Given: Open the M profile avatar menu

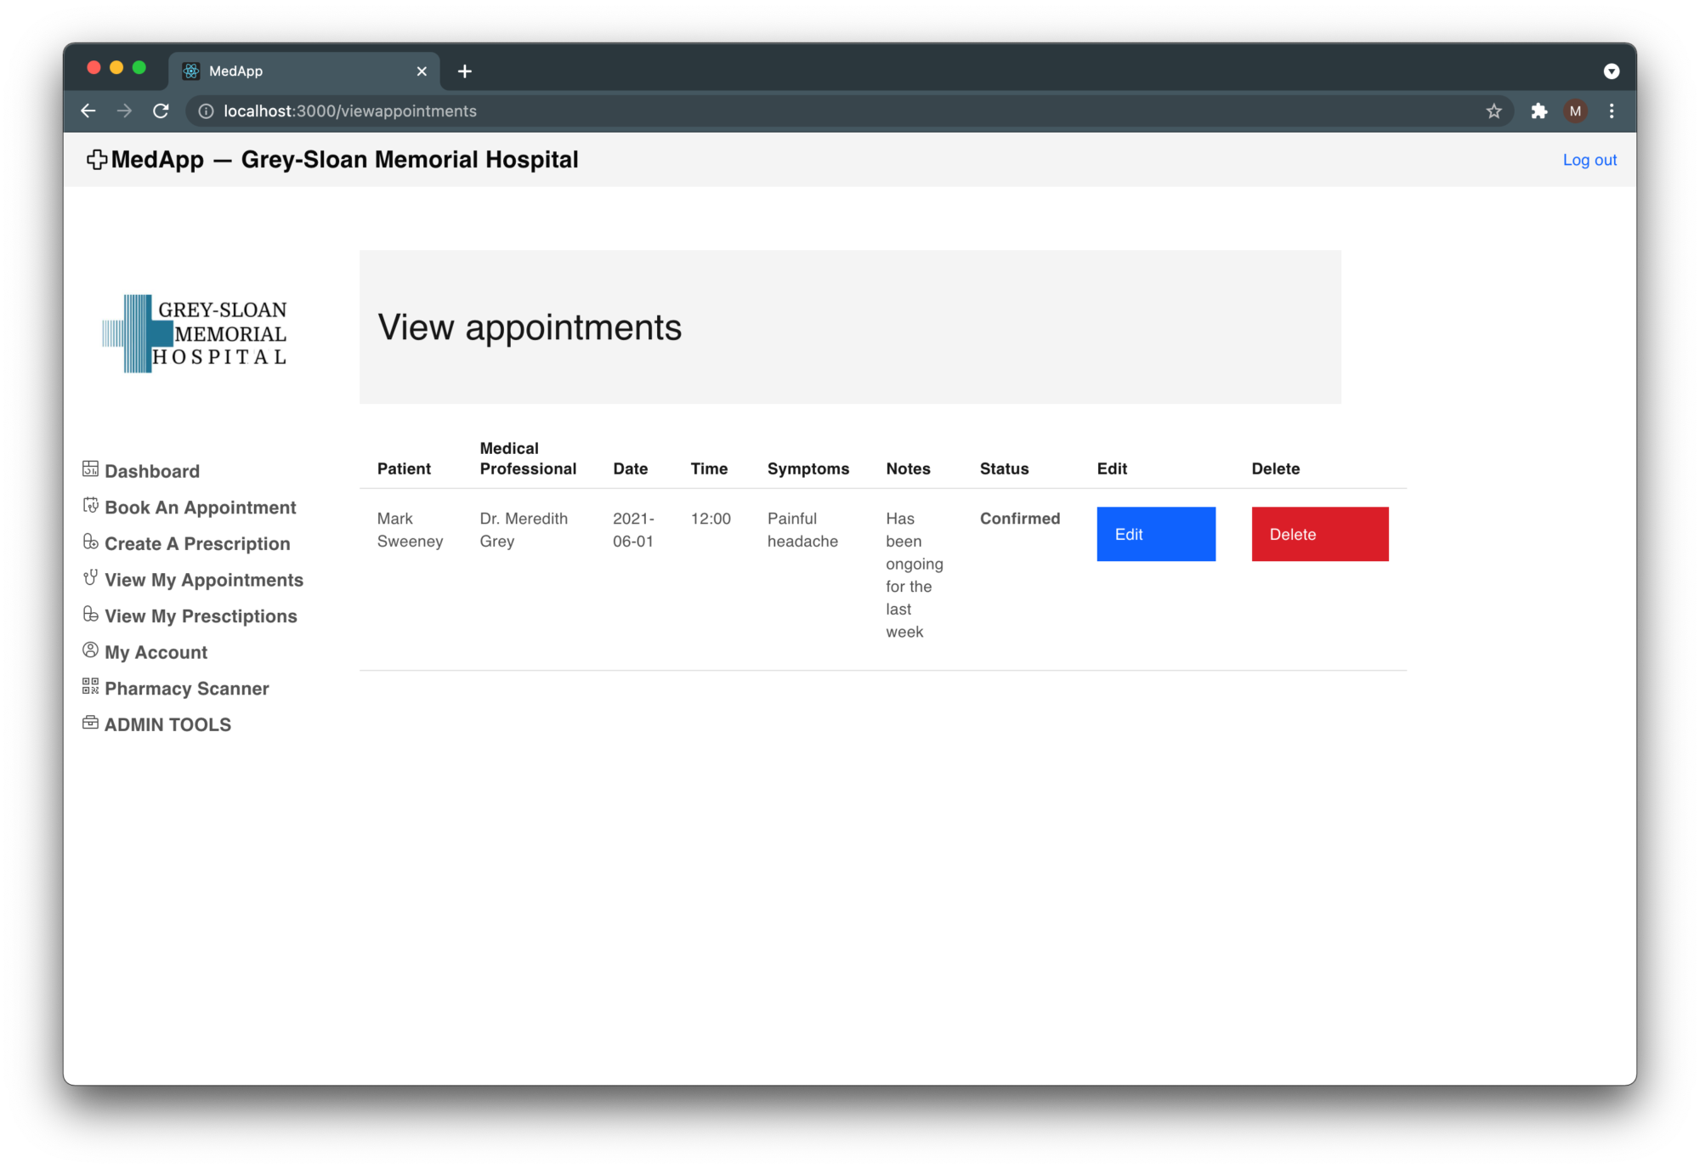Looking at the screenshot, I should pyautogui.click(x=1575, y=111).
